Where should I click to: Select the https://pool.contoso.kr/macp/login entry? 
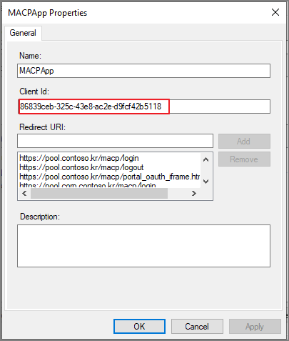[x=79, y=158]
